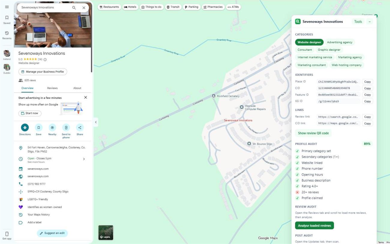Click Suggest an edit
This screenshot has height=244, width=390.
click(x=52, y=233)
